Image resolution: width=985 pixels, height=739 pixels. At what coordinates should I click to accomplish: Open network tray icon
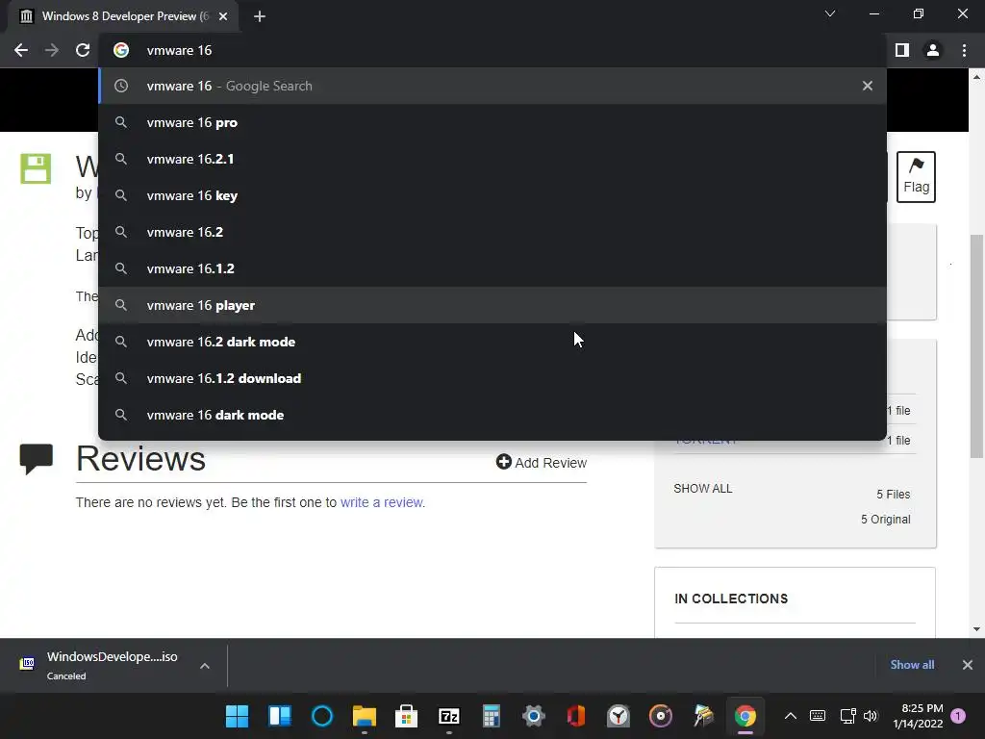click(x=848, y=716)
